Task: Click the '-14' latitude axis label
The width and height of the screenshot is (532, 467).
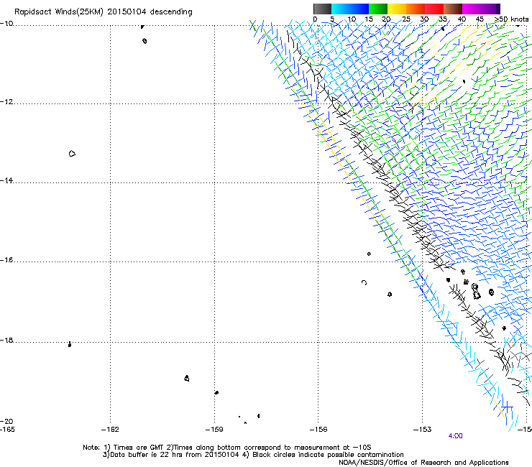Action: [6, 180]
